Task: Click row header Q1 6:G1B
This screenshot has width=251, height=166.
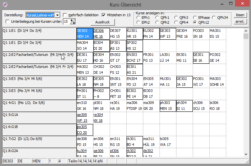Action: pos(39,130)
